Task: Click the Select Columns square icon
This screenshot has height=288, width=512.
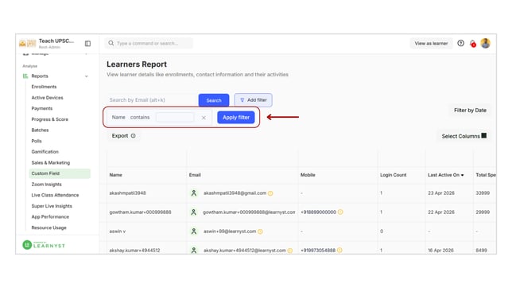Action: coord(484,136)
